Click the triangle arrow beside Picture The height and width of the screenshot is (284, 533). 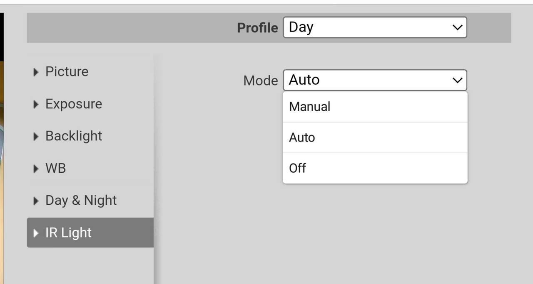coord(36,72)
